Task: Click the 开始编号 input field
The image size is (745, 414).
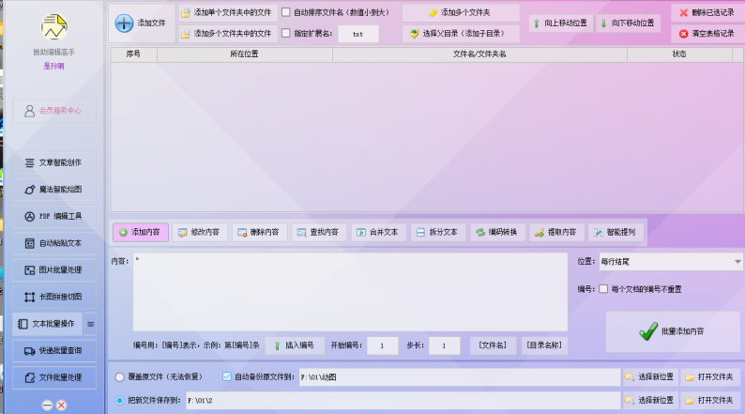Action: pos(383,345)
